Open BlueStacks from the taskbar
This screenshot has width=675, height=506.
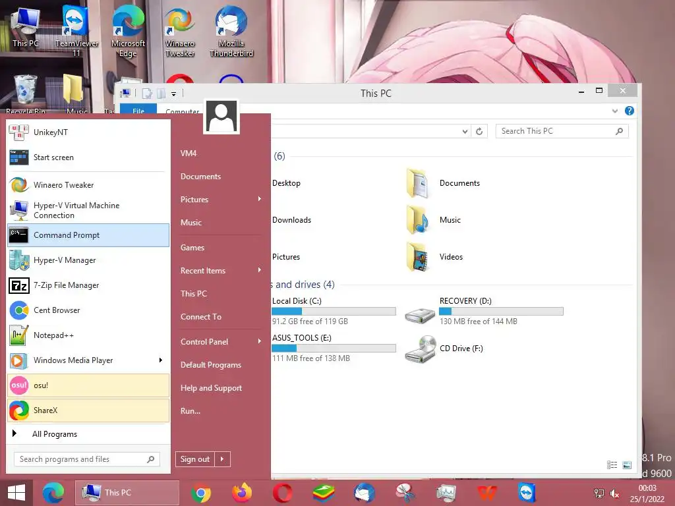tap(323, 493)
